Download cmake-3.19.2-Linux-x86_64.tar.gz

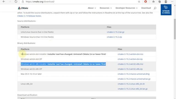133,89
